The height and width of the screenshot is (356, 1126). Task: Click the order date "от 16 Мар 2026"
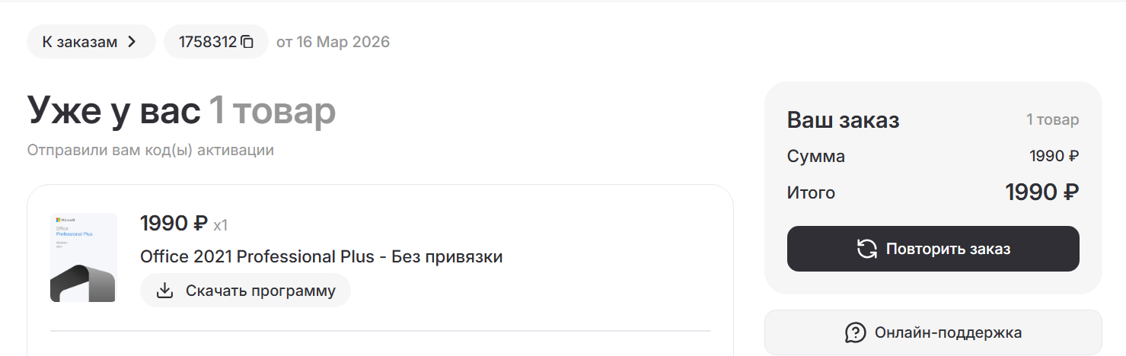coord(333,42)
